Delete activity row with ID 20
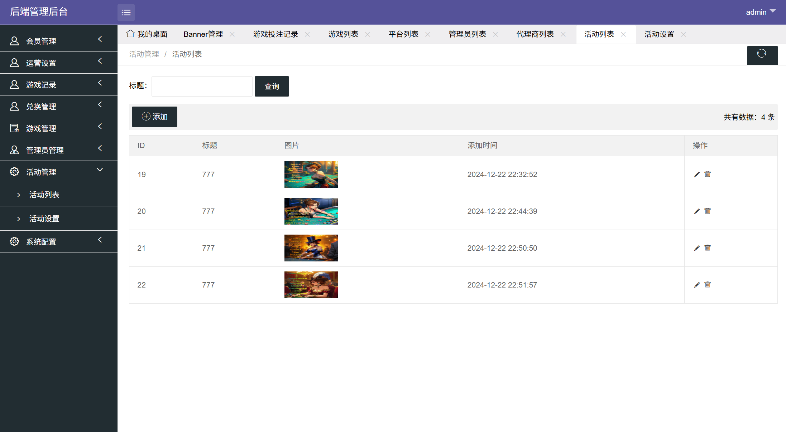The image size is (786, 432). [708, 211]
